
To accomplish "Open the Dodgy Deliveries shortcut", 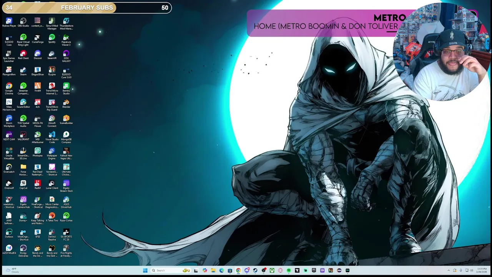I will pos(23,251).
